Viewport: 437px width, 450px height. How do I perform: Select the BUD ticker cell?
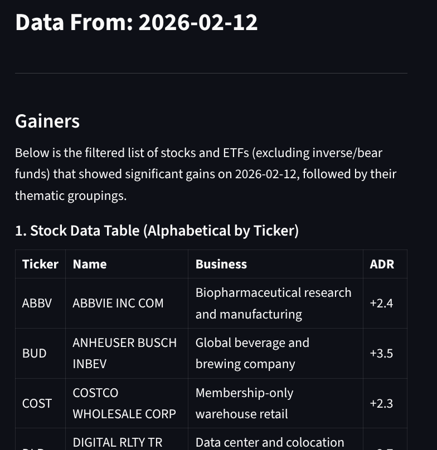(x=34, y=353)
